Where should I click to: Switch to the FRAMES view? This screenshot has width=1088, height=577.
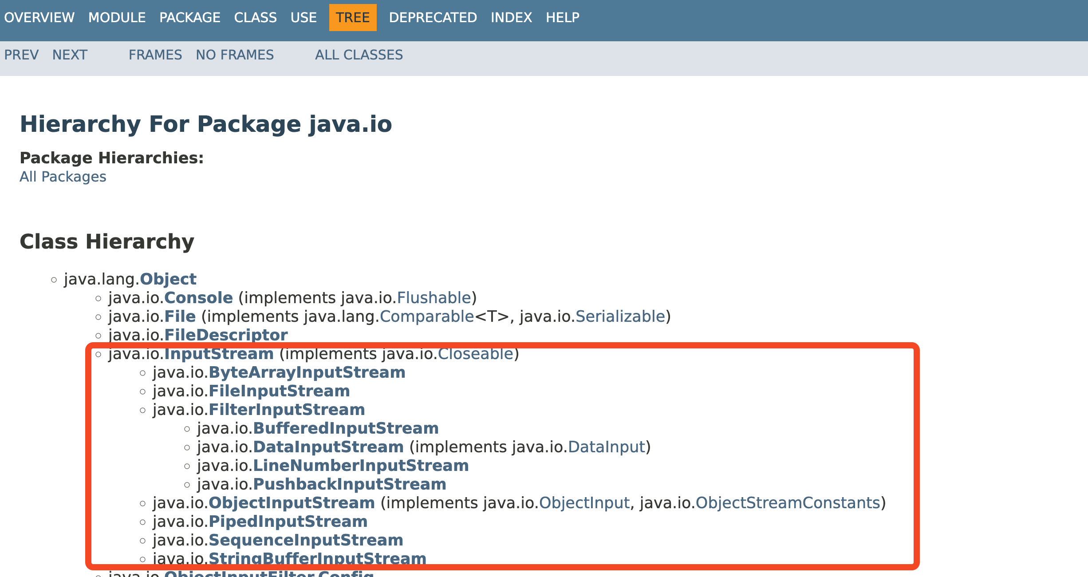point(155,55)
